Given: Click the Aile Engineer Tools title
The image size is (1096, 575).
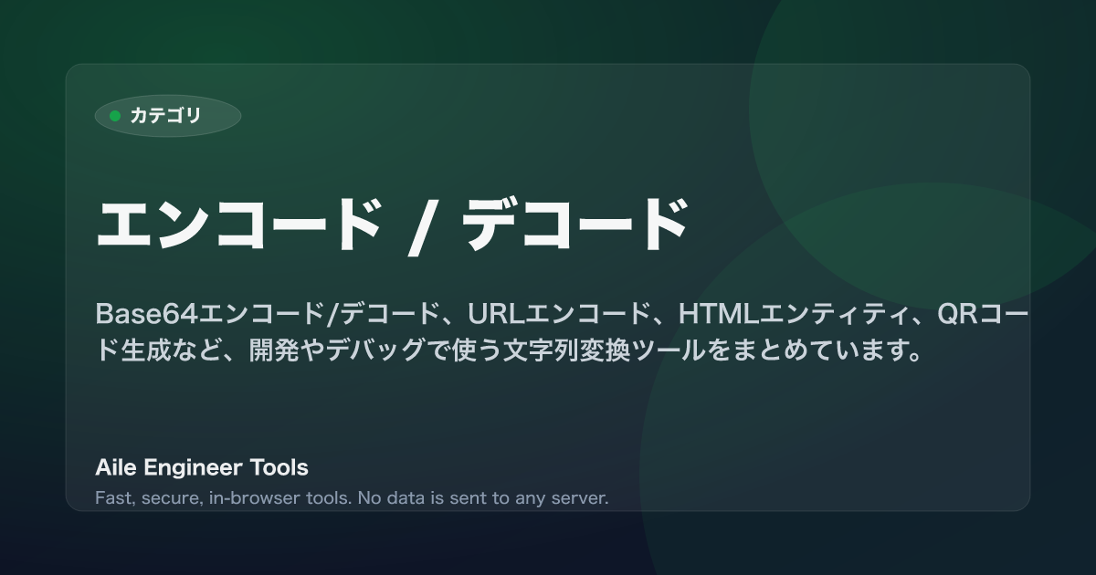Looking at the screenshot, I should [202, 468].
